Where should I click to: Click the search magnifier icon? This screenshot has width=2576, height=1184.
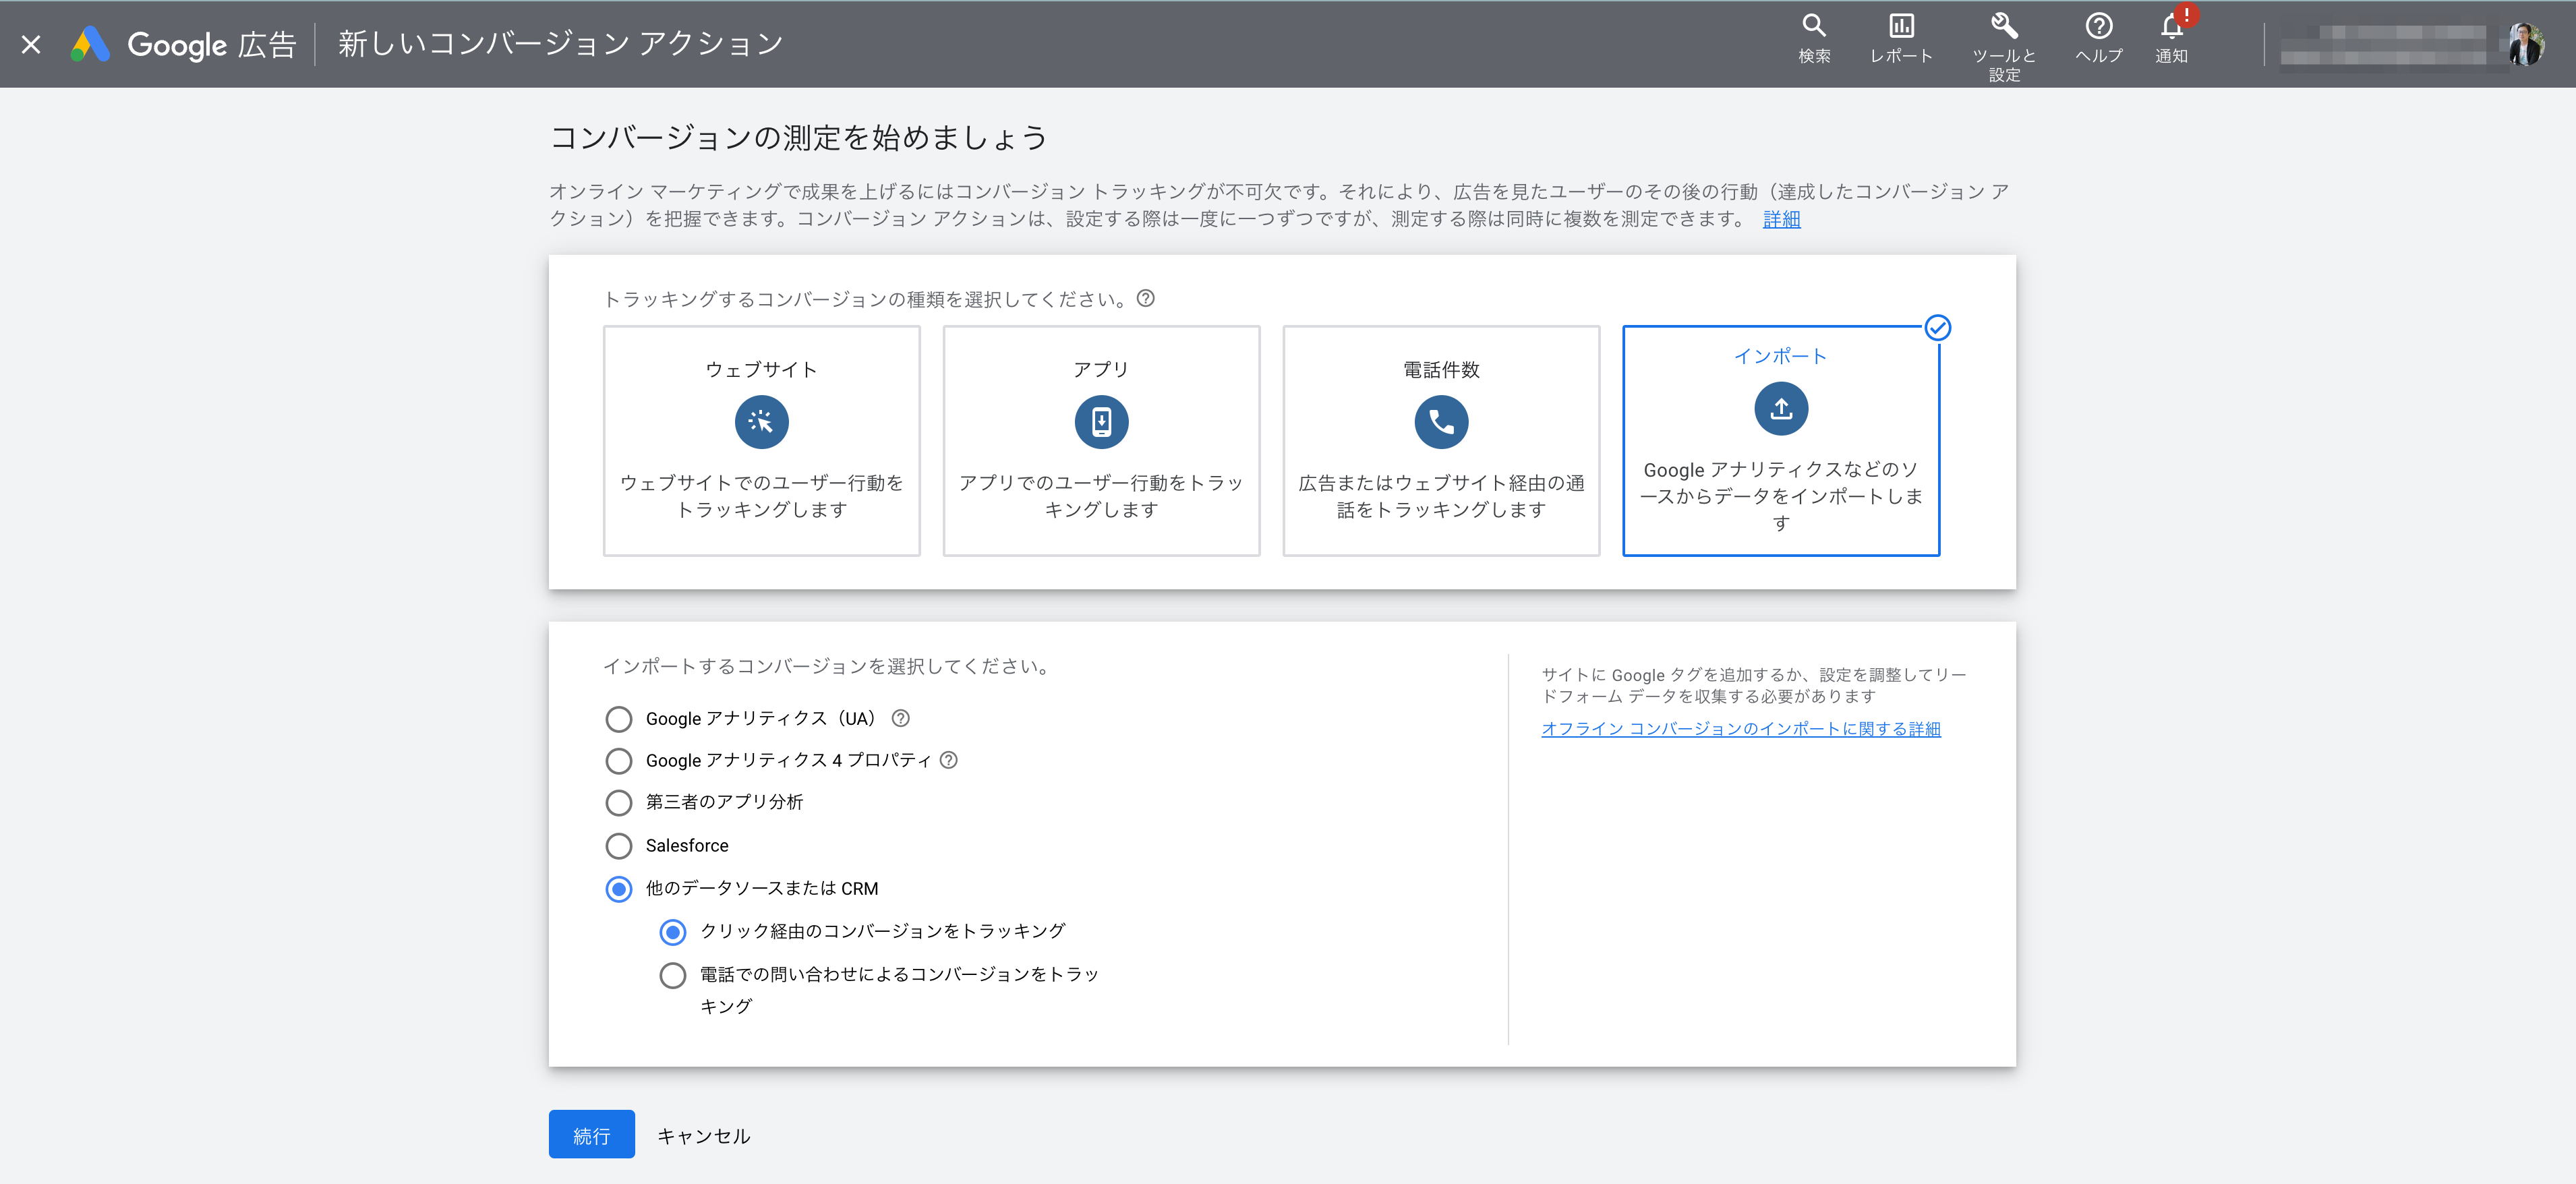pyautogui.click(x=1813, y=27)
